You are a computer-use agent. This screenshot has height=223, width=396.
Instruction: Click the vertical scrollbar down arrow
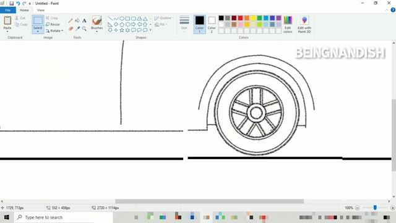tap(394, 196)
